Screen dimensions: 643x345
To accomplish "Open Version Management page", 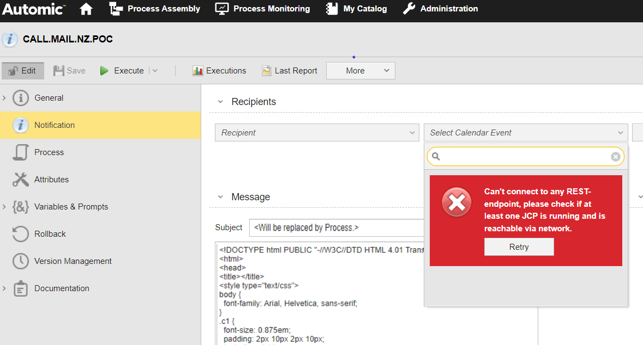I will tap(73, 261).
